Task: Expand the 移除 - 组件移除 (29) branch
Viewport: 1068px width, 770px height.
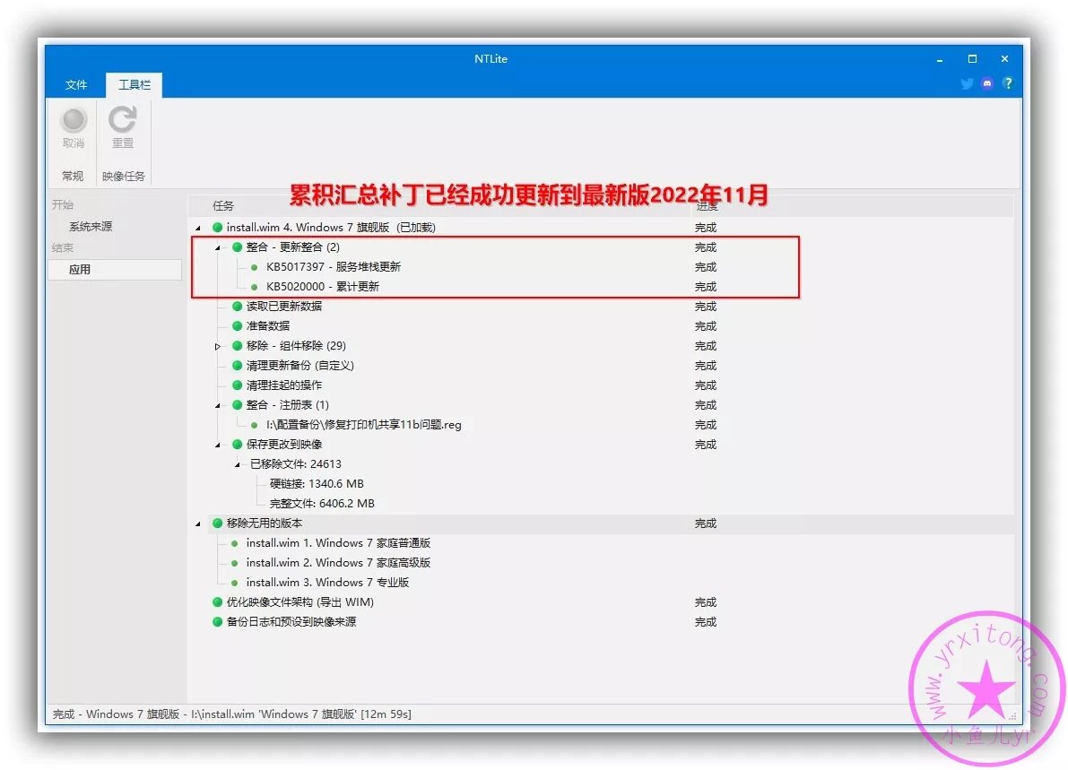Action: click(218, 347)
